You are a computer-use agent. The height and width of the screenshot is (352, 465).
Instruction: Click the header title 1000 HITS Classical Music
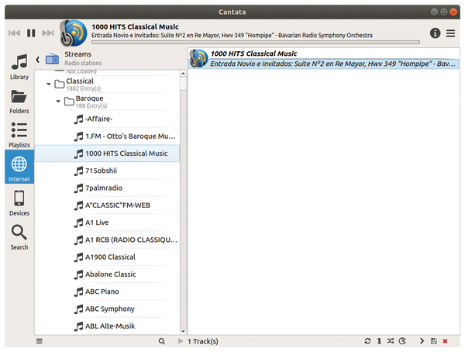(x=135, y=26)
